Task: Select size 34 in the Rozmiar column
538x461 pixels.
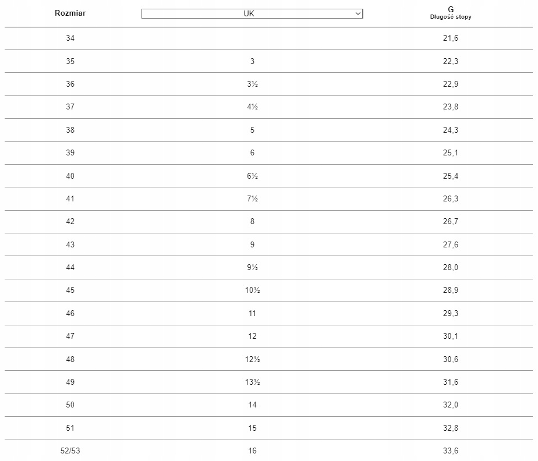Action: coord(70,38)
